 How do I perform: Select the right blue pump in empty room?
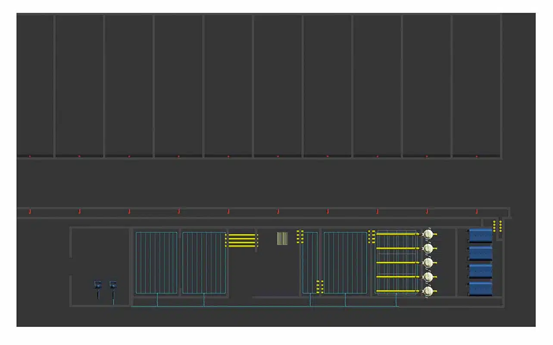(x=113, y=285)
